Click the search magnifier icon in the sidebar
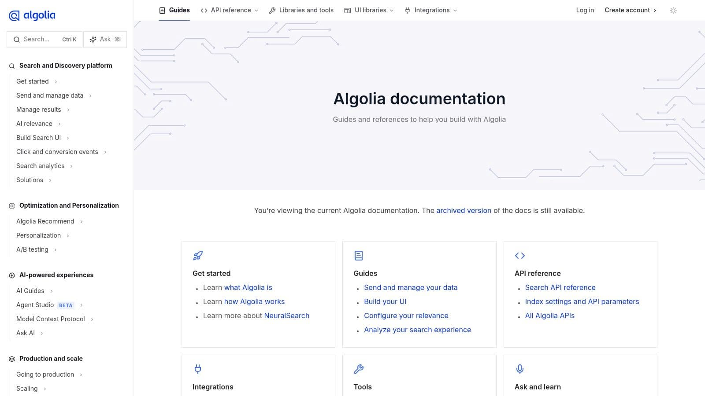 [17, 39]
